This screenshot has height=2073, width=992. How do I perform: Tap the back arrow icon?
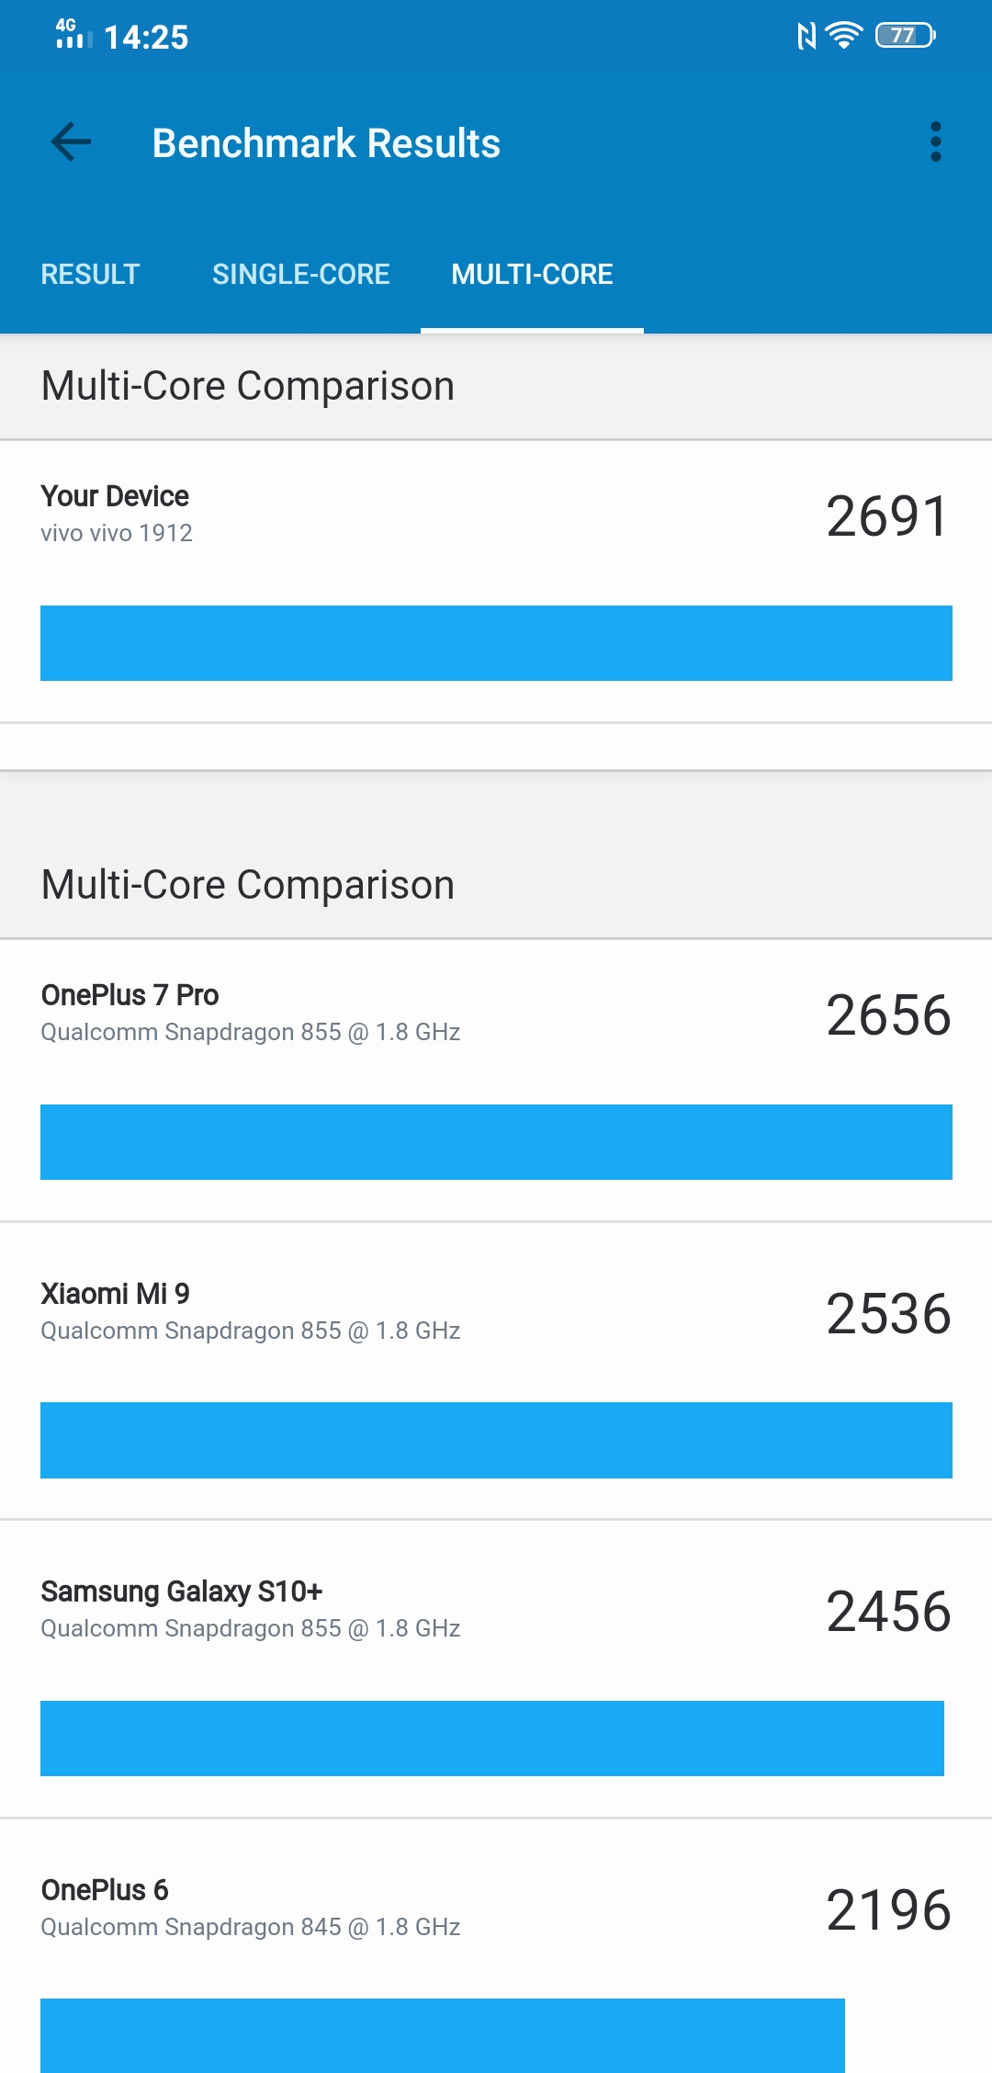click(x=71, y=142)
